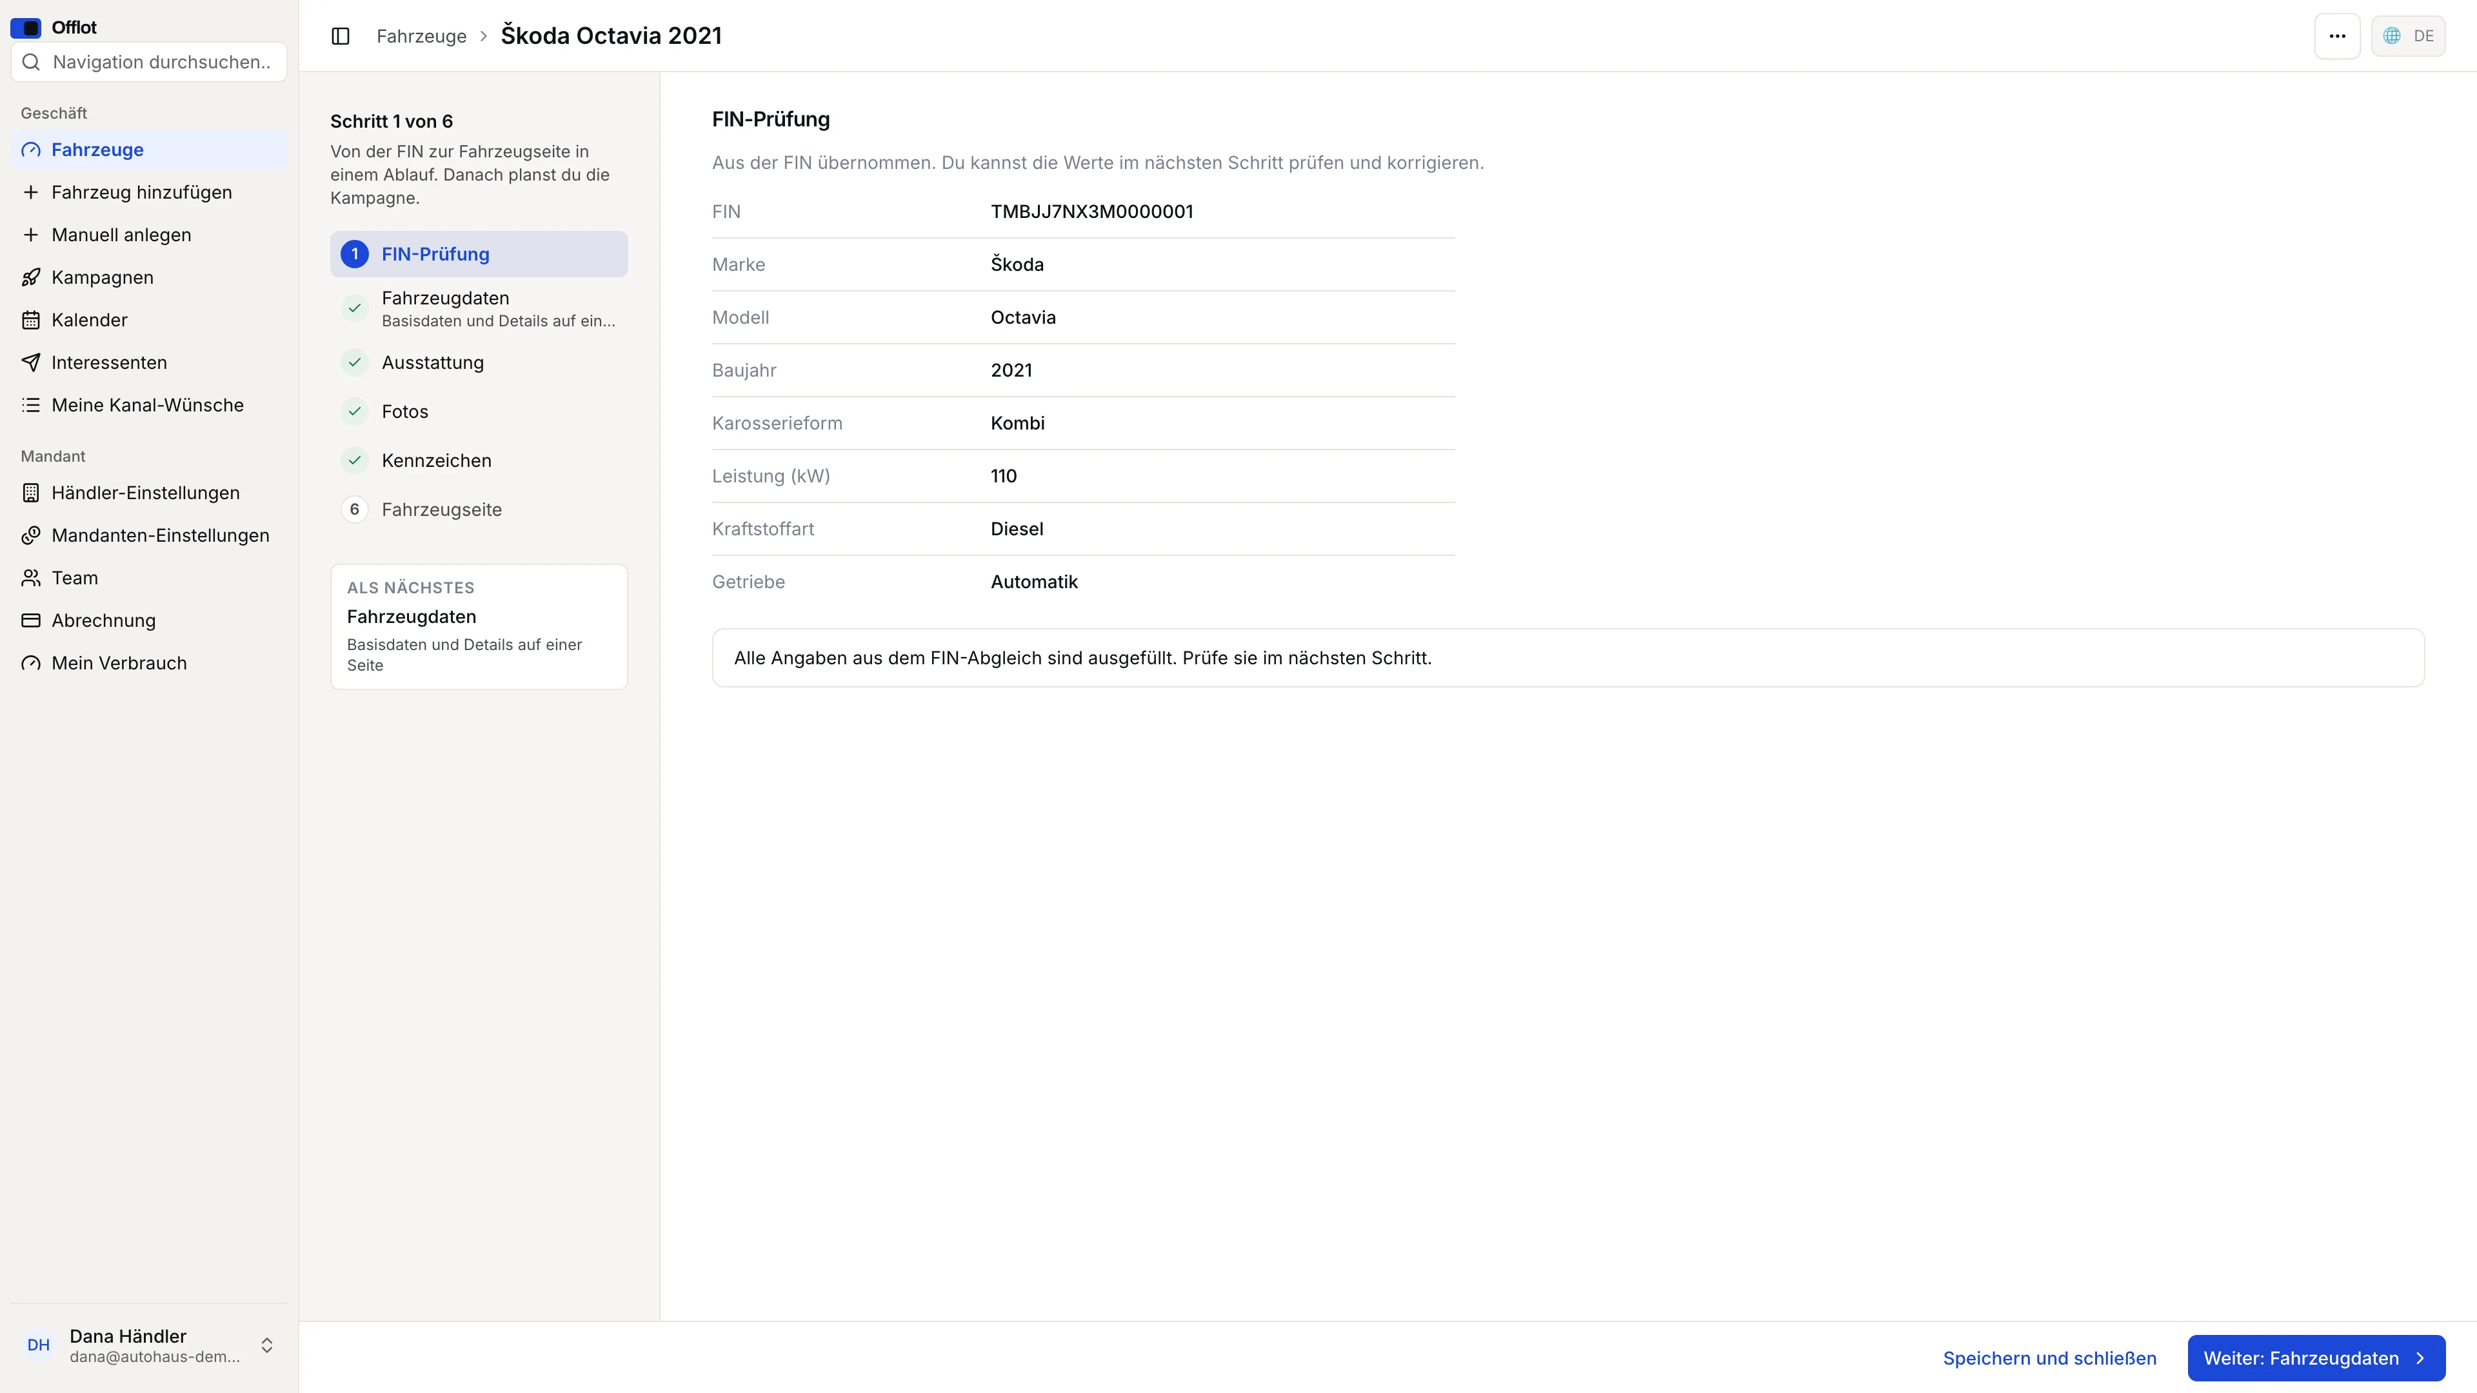Screen dimensions: 2477x1393
Task: Click the list icon for Meine Kanal-Wünsche
Action: point(31,405)
